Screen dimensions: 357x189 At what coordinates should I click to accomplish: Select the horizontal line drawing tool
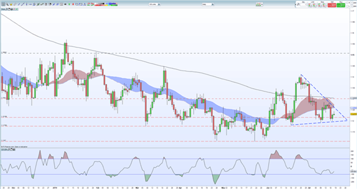tap(30, 4)
